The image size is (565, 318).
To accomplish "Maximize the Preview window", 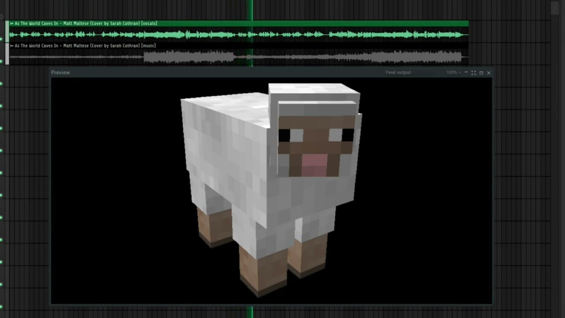I will pos(481,72).
